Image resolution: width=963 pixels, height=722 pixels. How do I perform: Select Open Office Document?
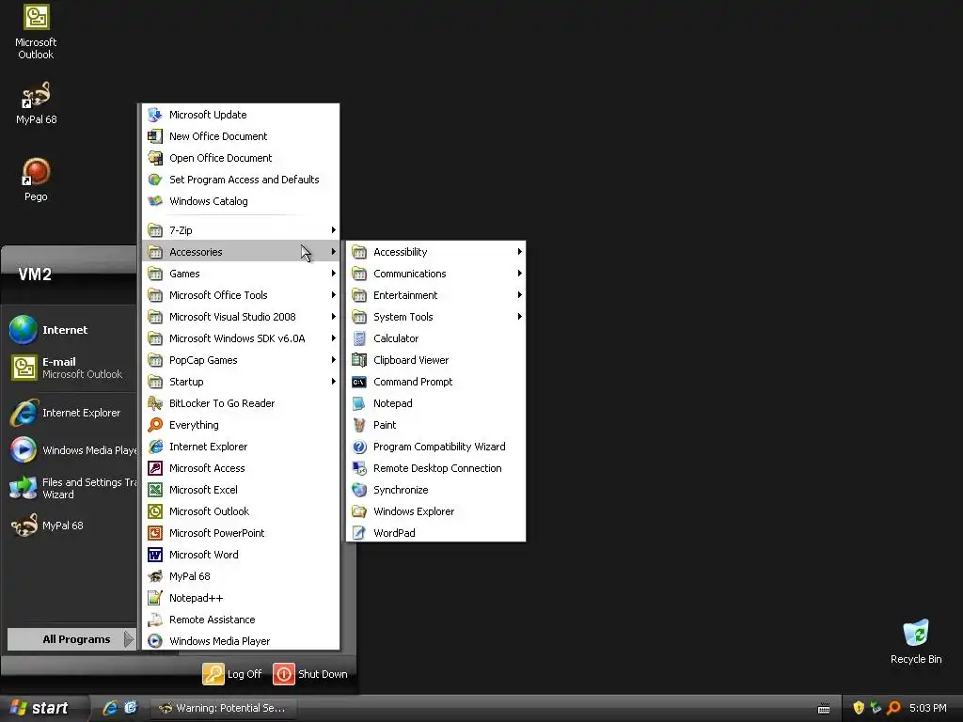point(241,158)
